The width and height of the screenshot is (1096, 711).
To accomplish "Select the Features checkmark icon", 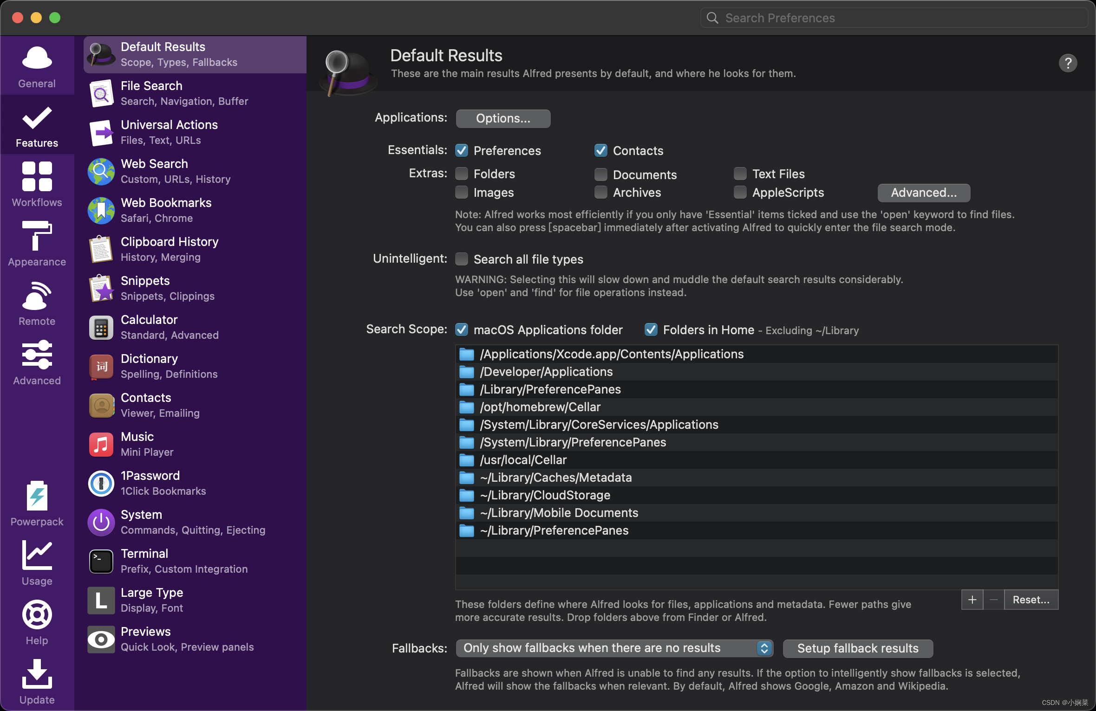I will tap(37, 118).
